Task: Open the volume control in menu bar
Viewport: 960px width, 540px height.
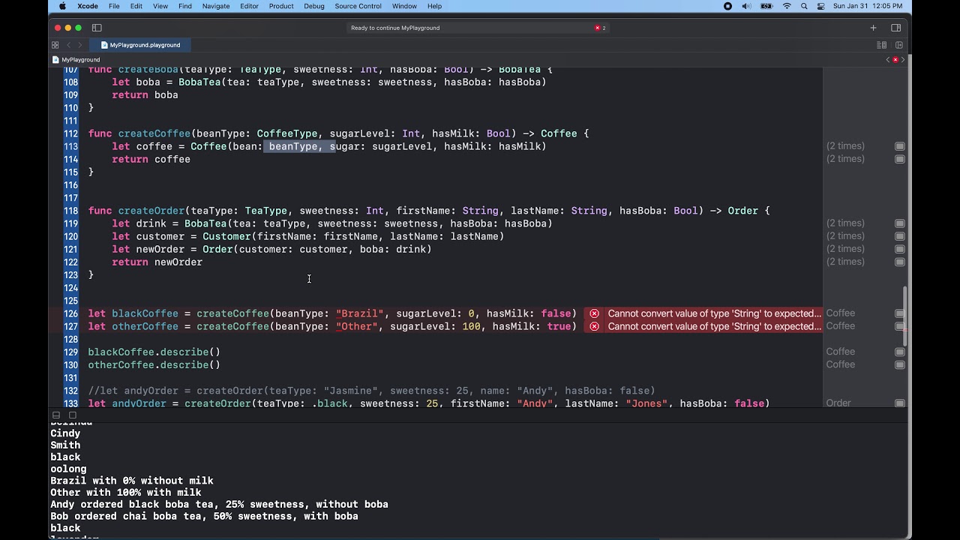Action: [x=746, y=6]
